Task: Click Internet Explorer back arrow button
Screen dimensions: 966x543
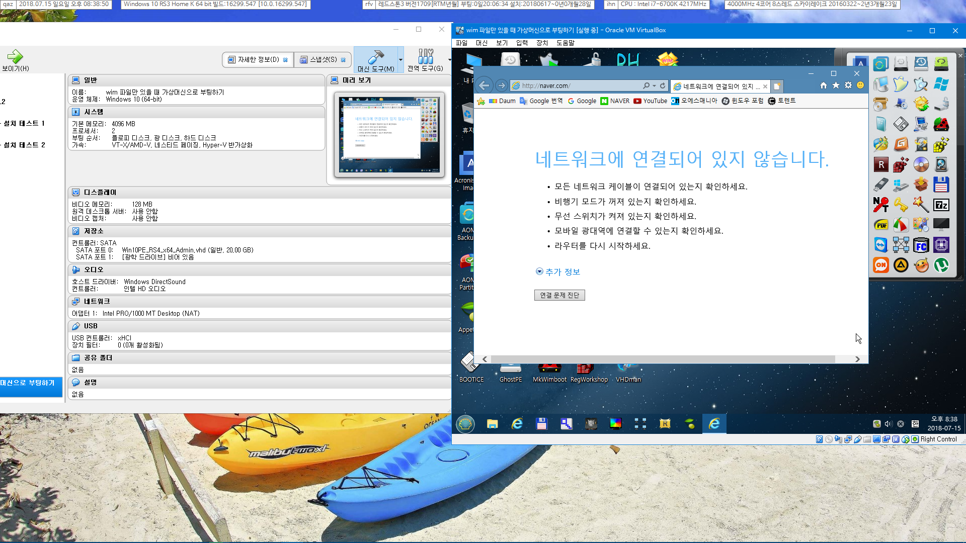Action: pyautogui.click(x=484, y=85)
